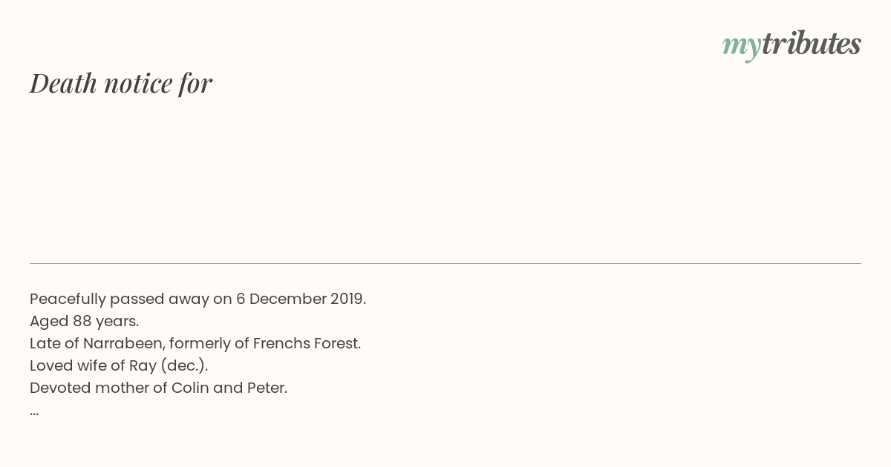Click the "Loved wife of Ray" line

(x=119, y=365)
